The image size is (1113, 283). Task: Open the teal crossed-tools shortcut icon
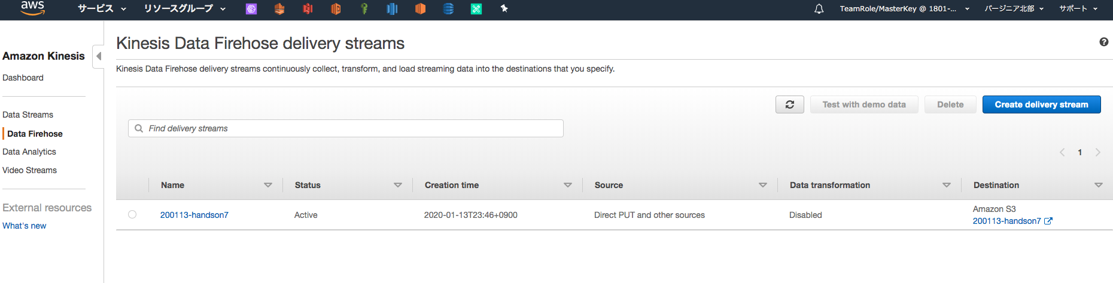[476, 9]
